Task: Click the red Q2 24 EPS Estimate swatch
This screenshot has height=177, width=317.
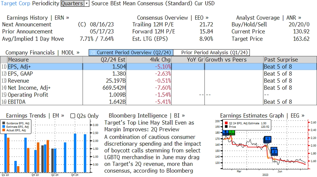Action: click(226, 123)
